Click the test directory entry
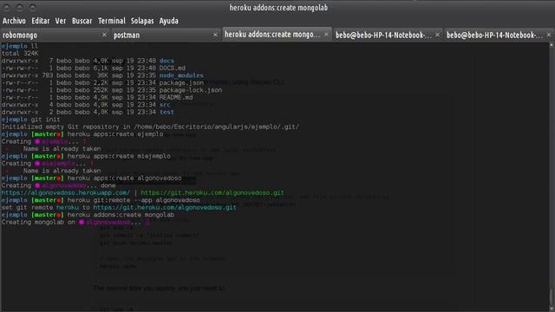The height and width of the screenshot is (312, 555). click(x=166, y=112)
